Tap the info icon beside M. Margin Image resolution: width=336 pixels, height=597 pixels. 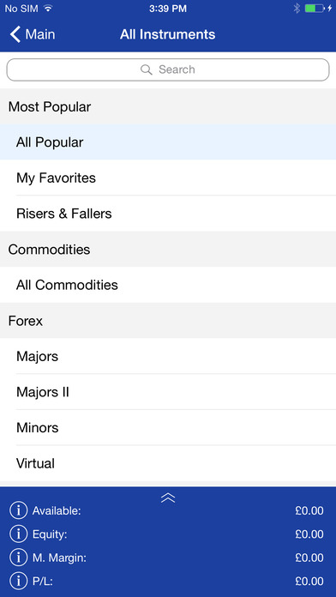point(18,558)
